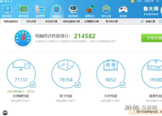Switch to 处理器排行榜 tab
The image size is (162, 116).
point(92,21)
